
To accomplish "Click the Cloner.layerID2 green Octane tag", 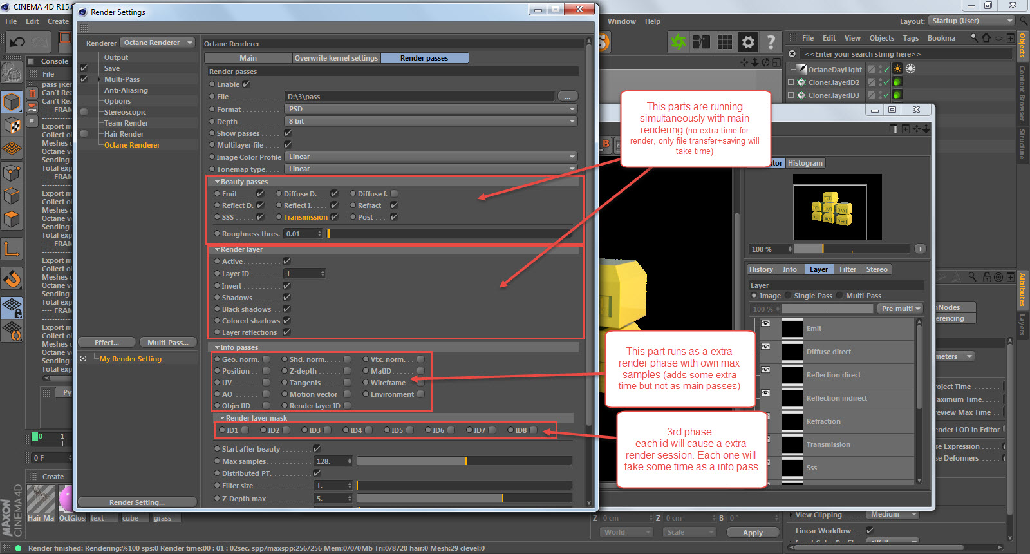I will coord(897,82).
